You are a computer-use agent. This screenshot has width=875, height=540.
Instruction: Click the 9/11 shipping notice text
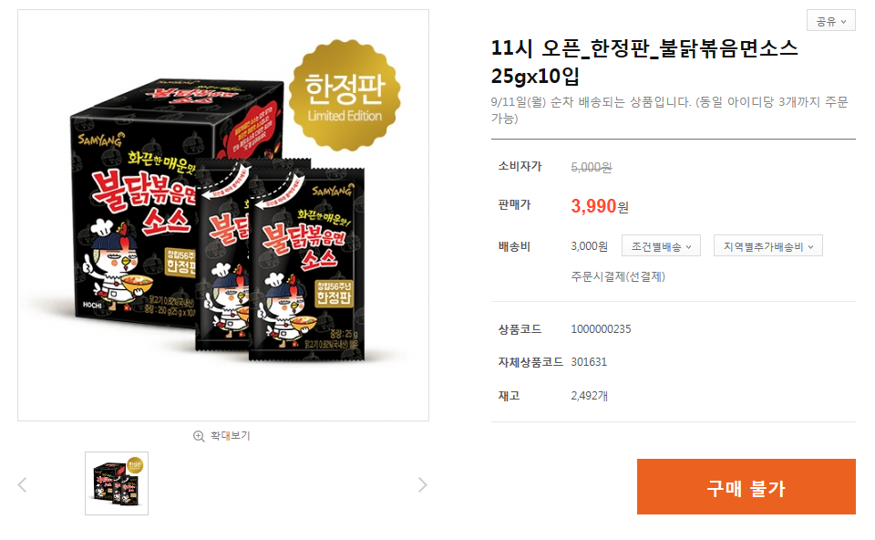670,110
